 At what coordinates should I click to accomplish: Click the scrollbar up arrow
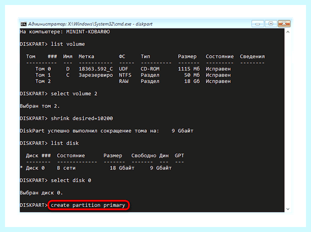pyautogui.click(x=288, y=32)
